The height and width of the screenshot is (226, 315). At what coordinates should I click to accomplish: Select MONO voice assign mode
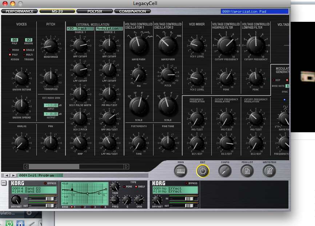coord(10,50)
